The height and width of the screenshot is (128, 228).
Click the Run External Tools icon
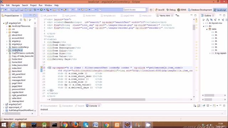47,10
